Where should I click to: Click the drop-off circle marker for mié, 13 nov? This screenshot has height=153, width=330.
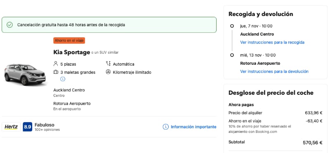(x=232, y=55)
